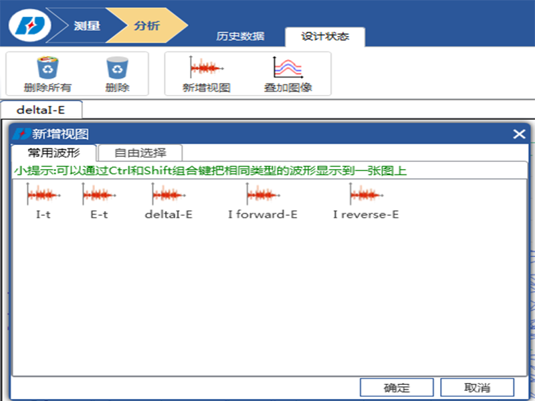Select the deltaI-E view tab

coord(41,110)
